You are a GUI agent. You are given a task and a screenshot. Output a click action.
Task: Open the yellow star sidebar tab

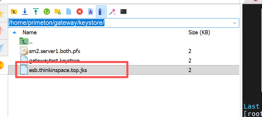point(2,13)
